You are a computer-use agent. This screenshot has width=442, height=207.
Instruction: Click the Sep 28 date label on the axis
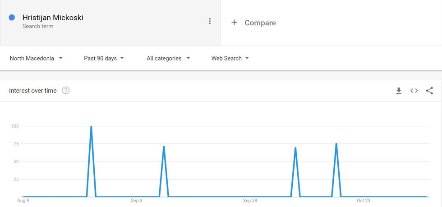(250, 201)
